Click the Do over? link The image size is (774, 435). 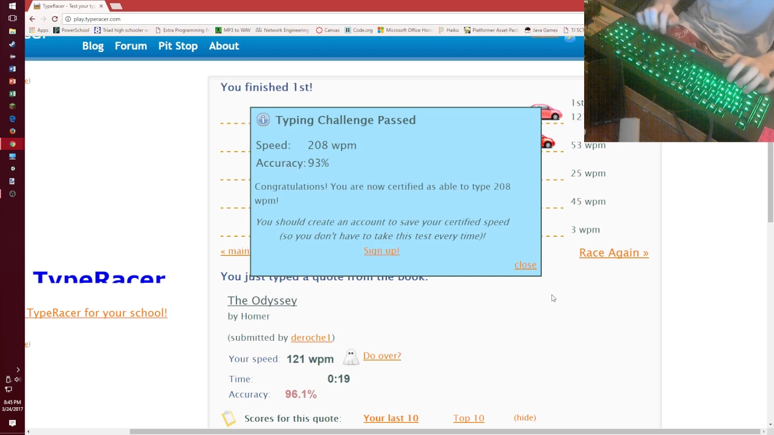[382, 356]
